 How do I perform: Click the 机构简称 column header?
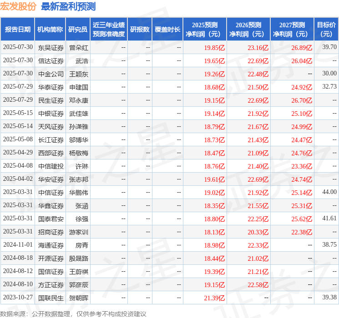pos(50,30)
